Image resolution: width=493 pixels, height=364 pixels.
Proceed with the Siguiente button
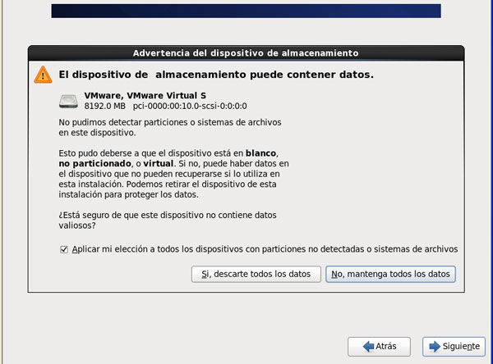click(x=453, y=346)
